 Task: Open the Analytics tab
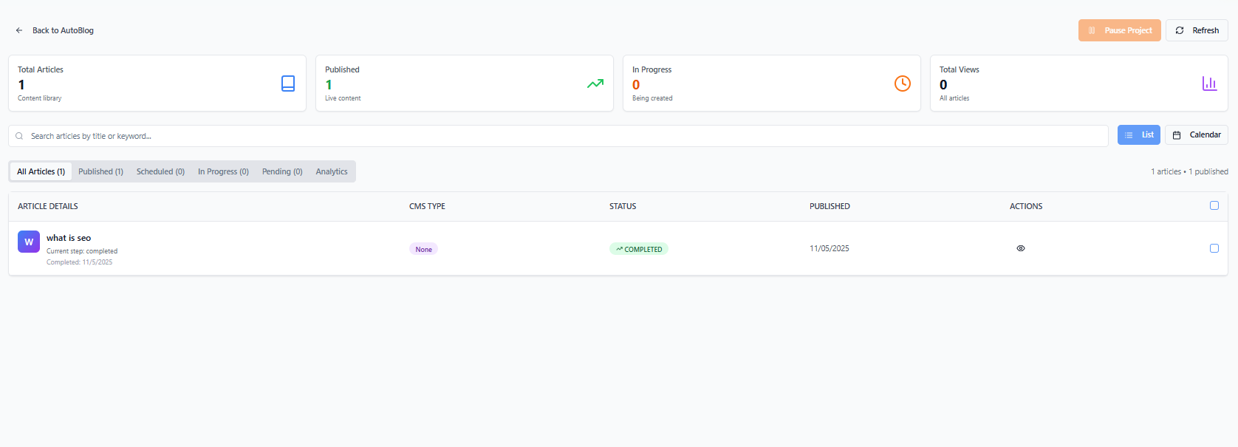click(x=332, y=171)
